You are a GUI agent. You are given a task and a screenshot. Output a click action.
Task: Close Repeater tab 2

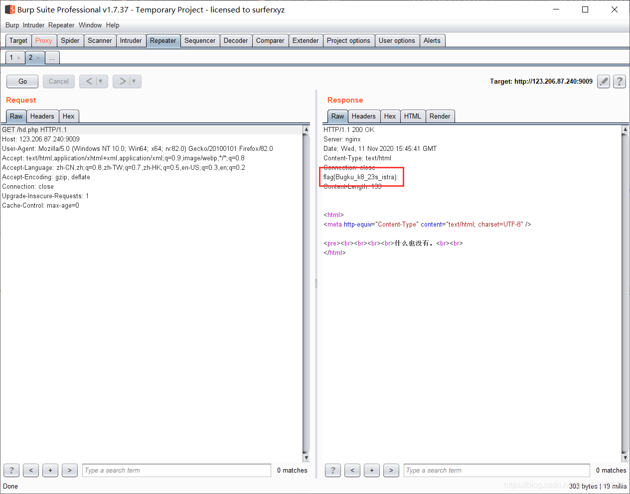point(38,58)
